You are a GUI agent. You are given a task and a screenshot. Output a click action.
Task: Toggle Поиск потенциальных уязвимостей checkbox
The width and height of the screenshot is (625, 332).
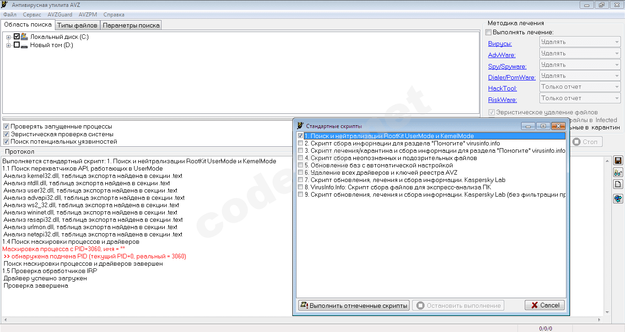tap(6, 142)
